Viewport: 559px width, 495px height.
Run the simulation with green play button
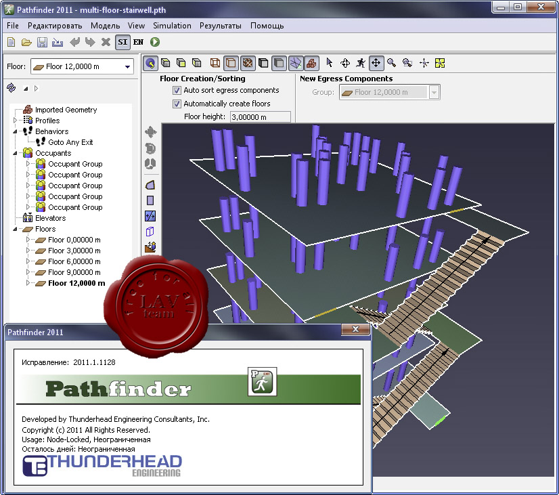pos(155,42)
